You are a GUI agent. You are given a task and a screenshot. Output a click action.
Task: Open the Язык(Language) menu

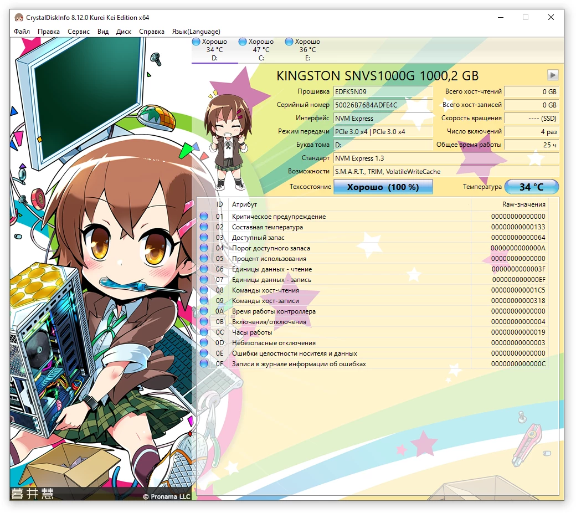196,32
